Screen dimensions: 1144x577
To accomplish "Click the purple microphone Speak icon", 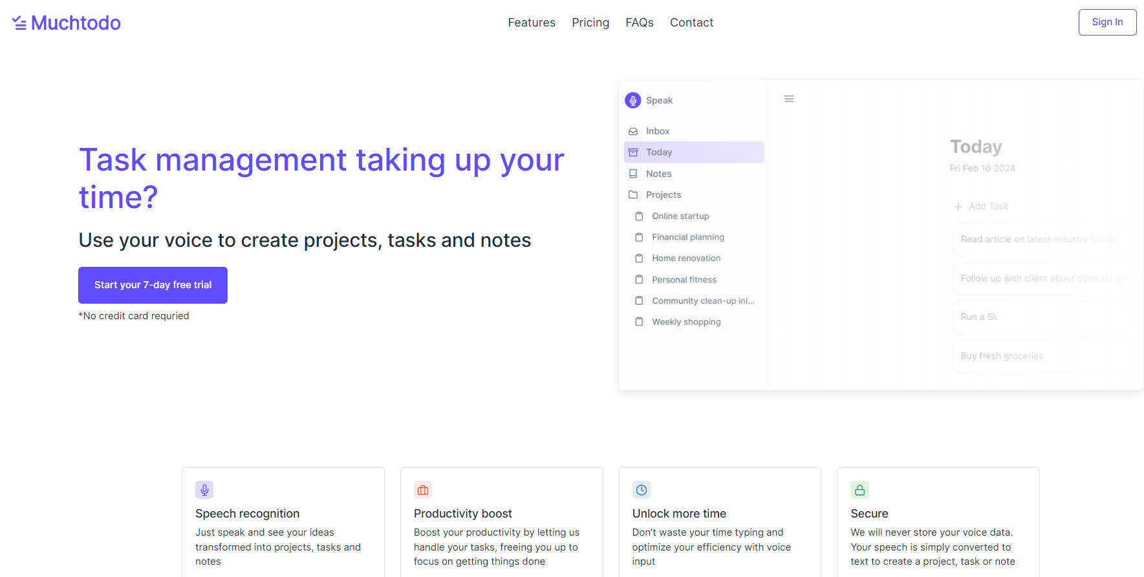I will click(x=632, y=100).
